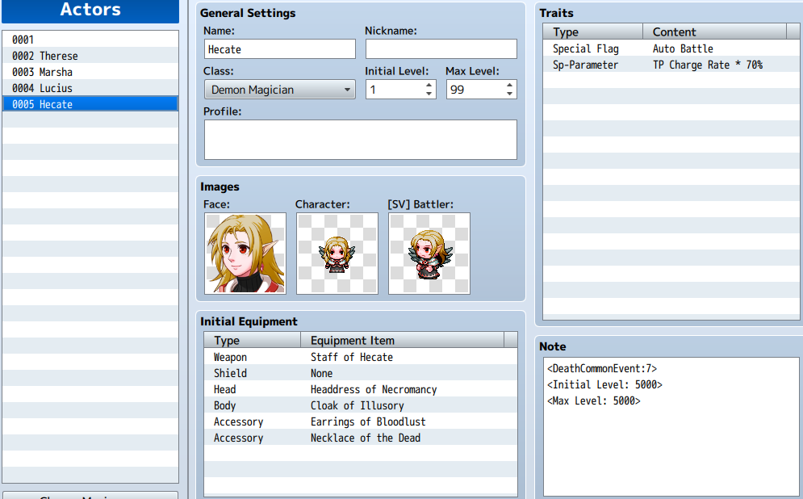Select the Weapon row Staff of Hecate
Viewport: 803px width, 499px height.
click(x=361, y=357)
